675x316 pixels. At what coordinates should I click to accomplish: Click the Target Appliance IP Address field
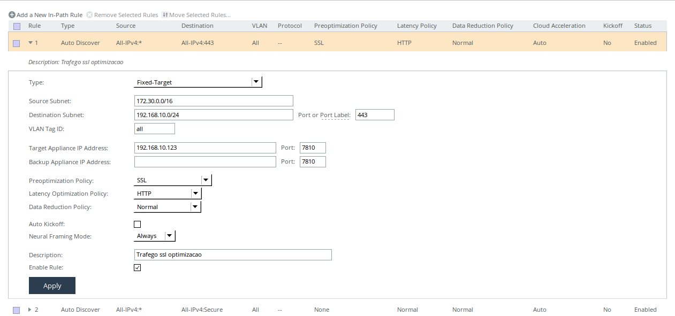[x=205, y=148]
